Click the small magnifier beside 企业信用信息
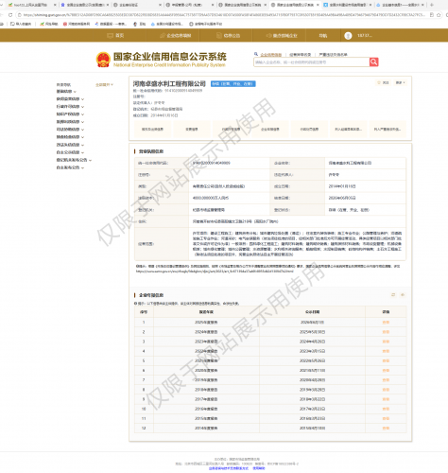This screenshot has height=473, width=448. 256,54
